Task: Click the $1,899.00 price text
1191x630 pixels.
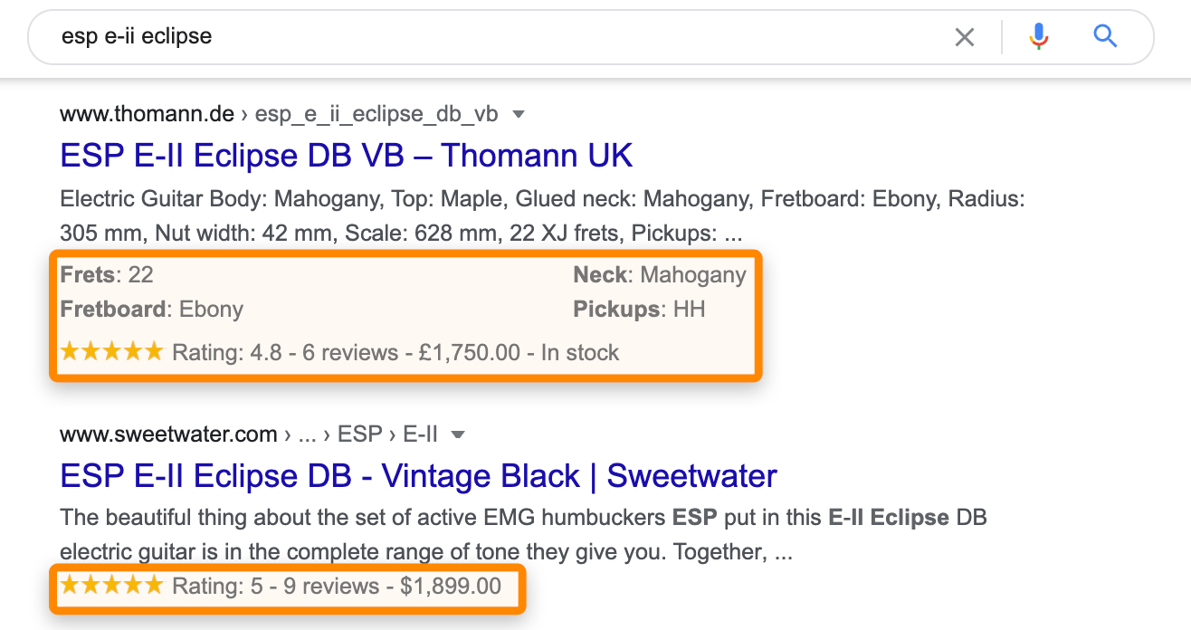Action: [x=451, y=586]
